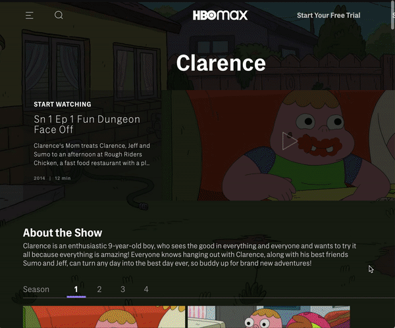The image size is (395, 328).
Task: Play the featured episode preview
Action: click(290, 141)
